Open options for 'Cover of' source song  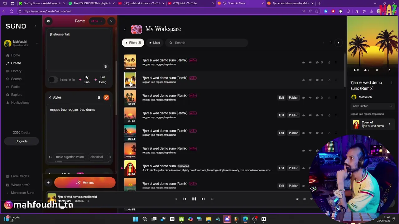[389, 124]
